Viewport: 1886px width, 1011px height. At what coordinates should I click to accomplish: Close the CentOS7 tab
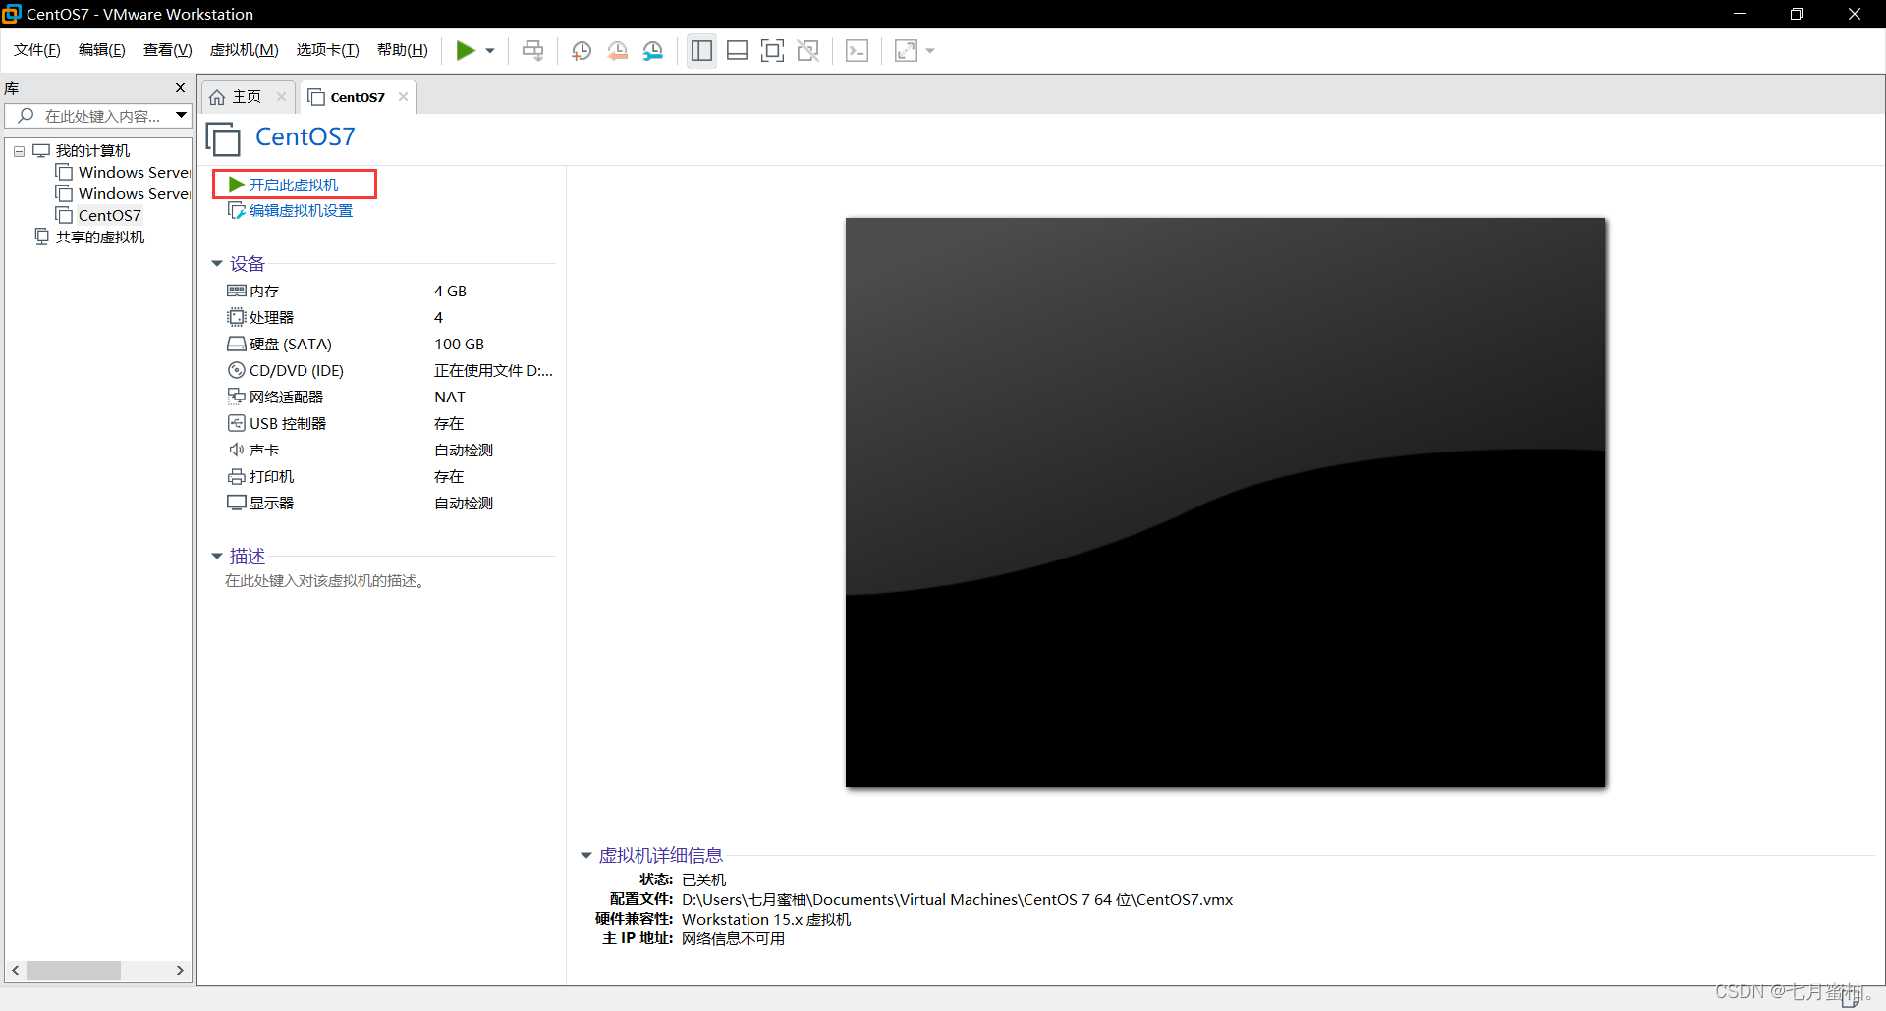coord(403,96)
